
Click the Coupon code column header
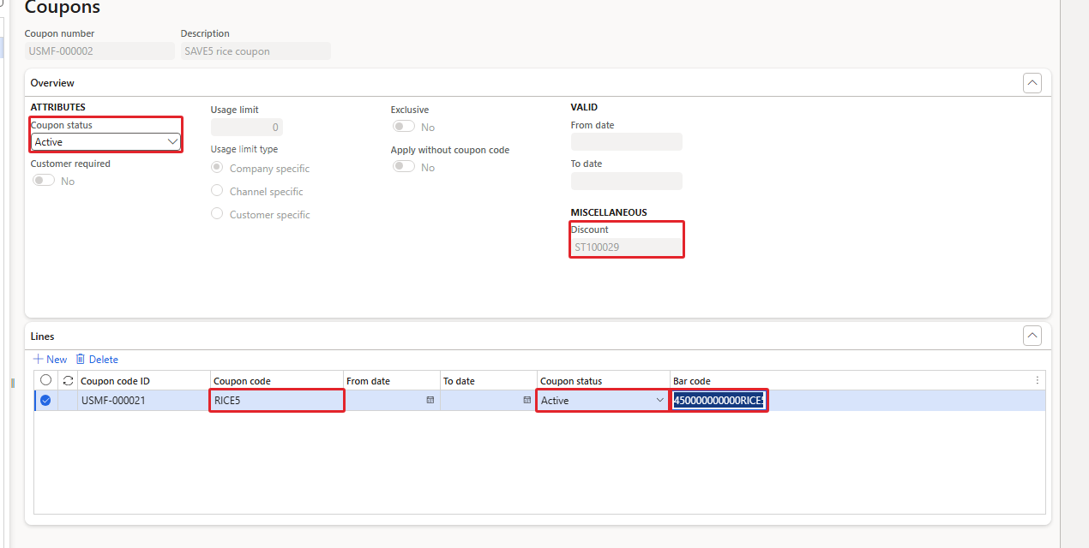tap(277, 381)
